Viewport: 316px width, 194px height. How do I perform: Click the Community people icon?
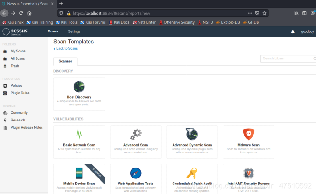[5, 113]
